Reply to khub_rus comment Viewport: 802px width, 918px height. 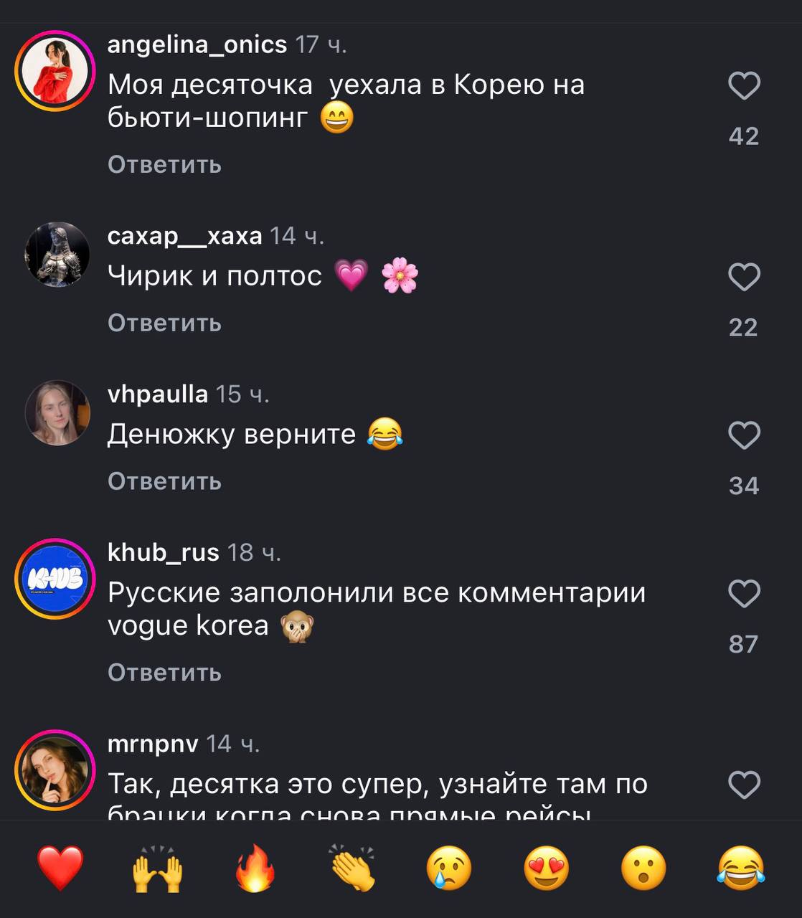click(x=164, y=673)
